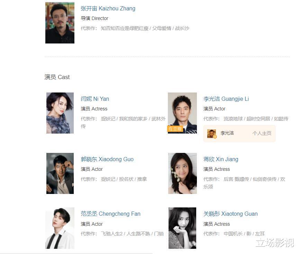Click 流浪地球 in Guangjie Li's works
Screen dimensions: 299x254
click(x=233, y=119)
